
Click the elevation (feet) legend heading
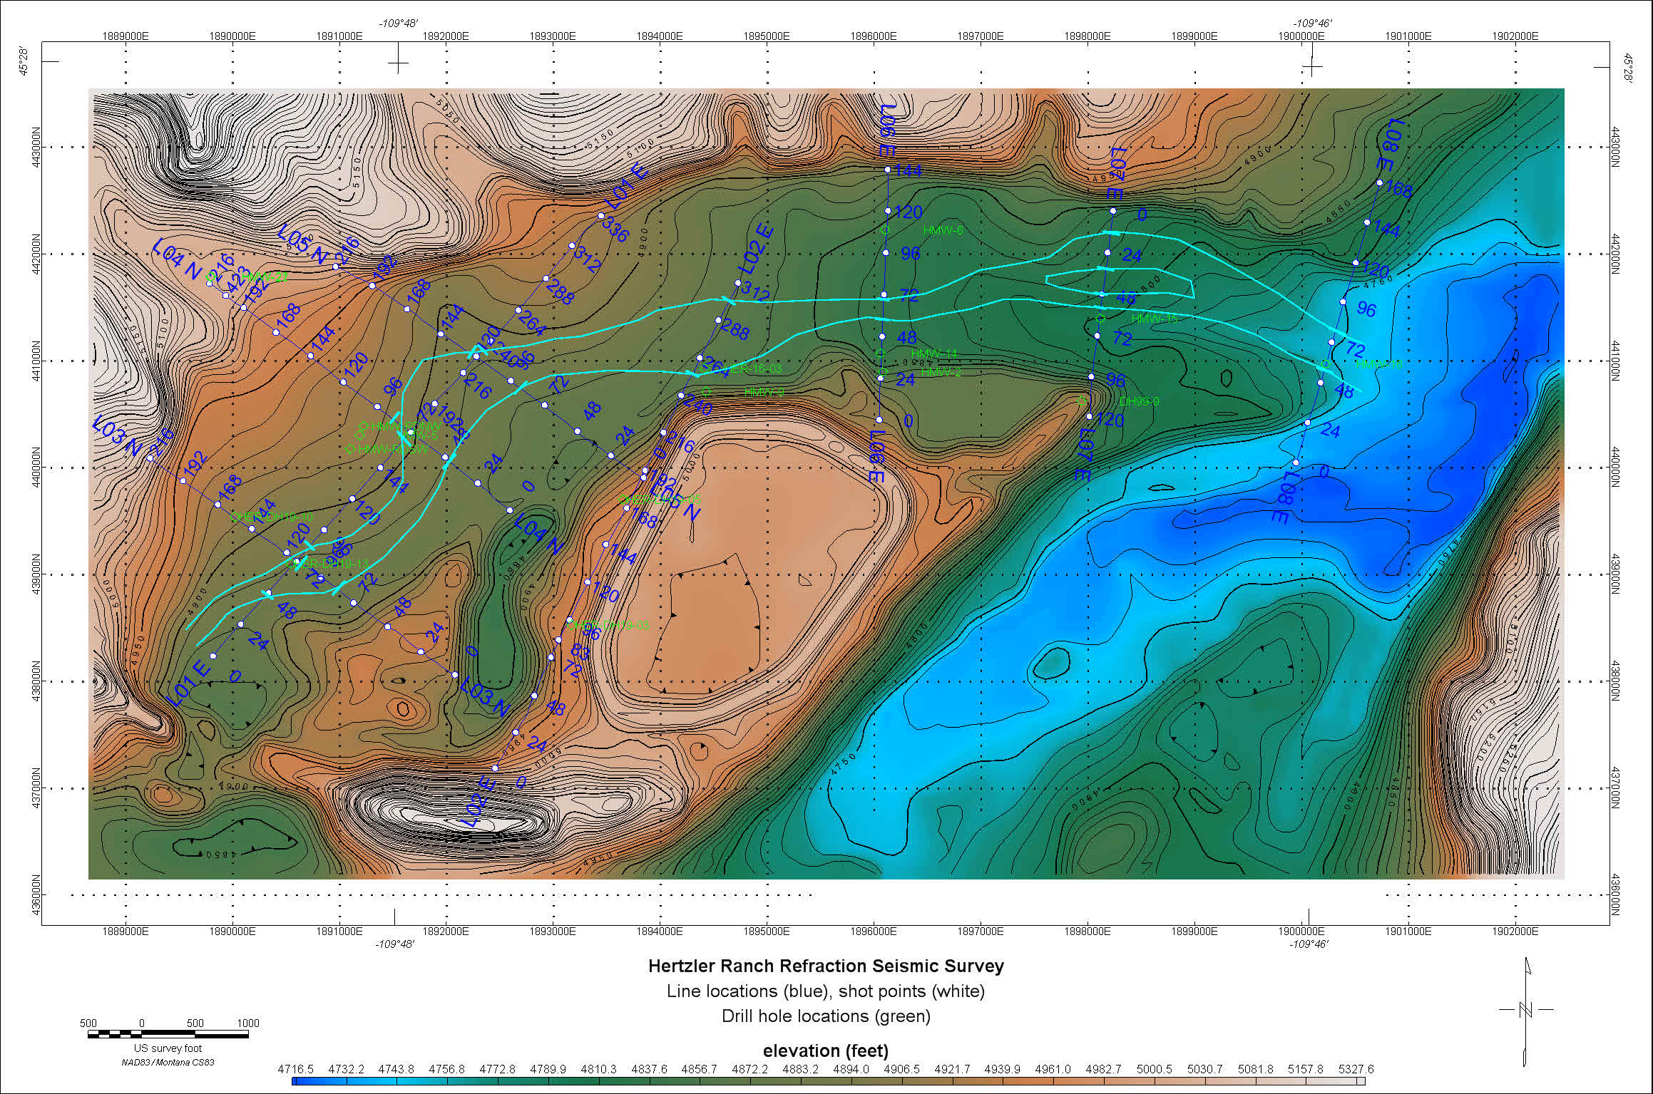(826, 1051)
